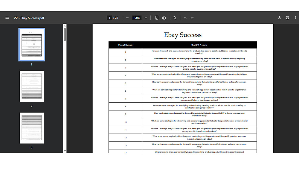Click the '/ 28' total pages label

(x=115, y=18)
